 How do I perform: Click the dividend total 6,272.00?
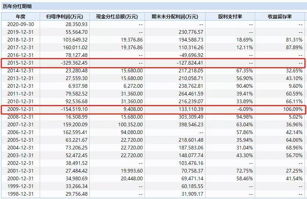133,86
